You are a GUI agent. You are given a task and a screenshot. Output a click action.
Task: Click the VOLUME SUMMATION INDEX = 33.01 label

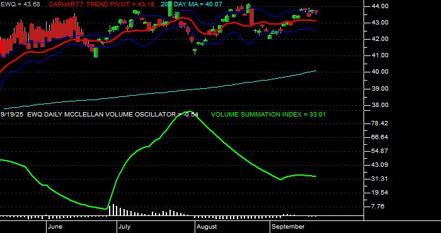point(268,115)
